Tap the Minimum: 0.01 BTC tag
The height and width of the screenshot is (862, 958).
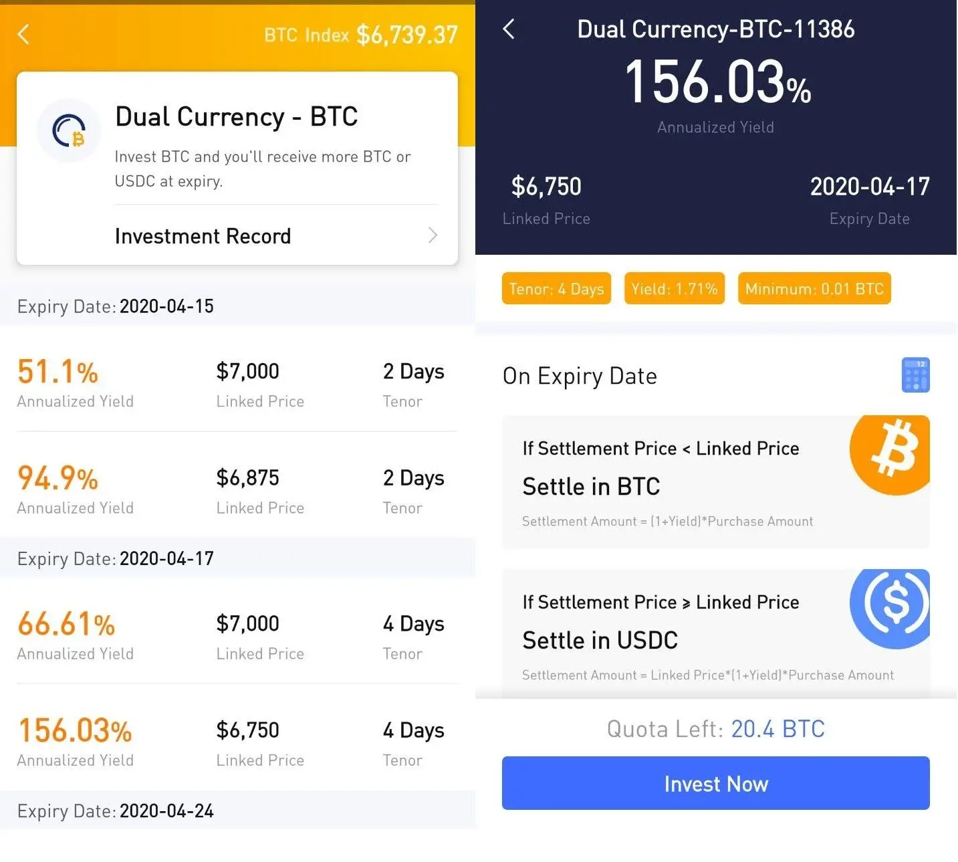coord(814,289)
